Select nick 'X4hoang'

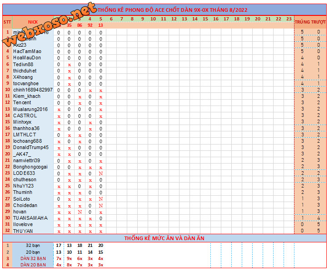(23, 77)
